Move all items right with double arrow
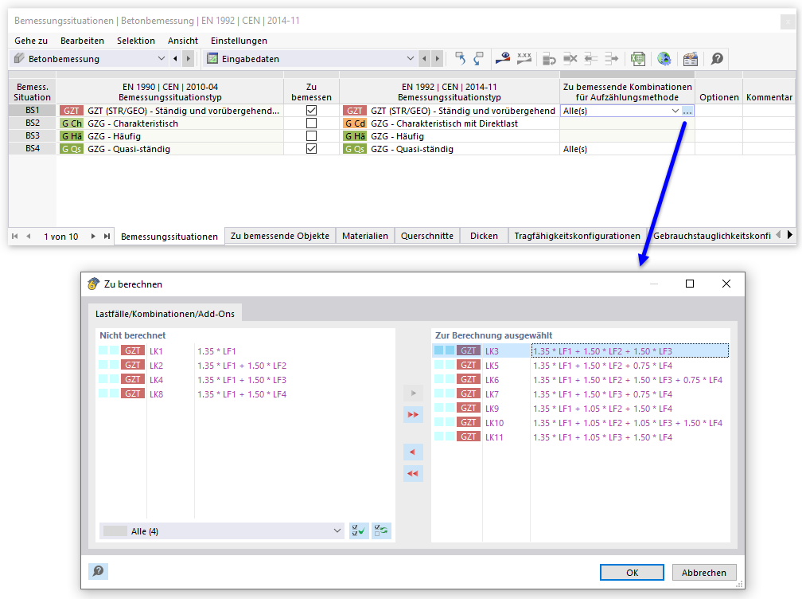Screen dimensions: 802x599 (413, 414)
